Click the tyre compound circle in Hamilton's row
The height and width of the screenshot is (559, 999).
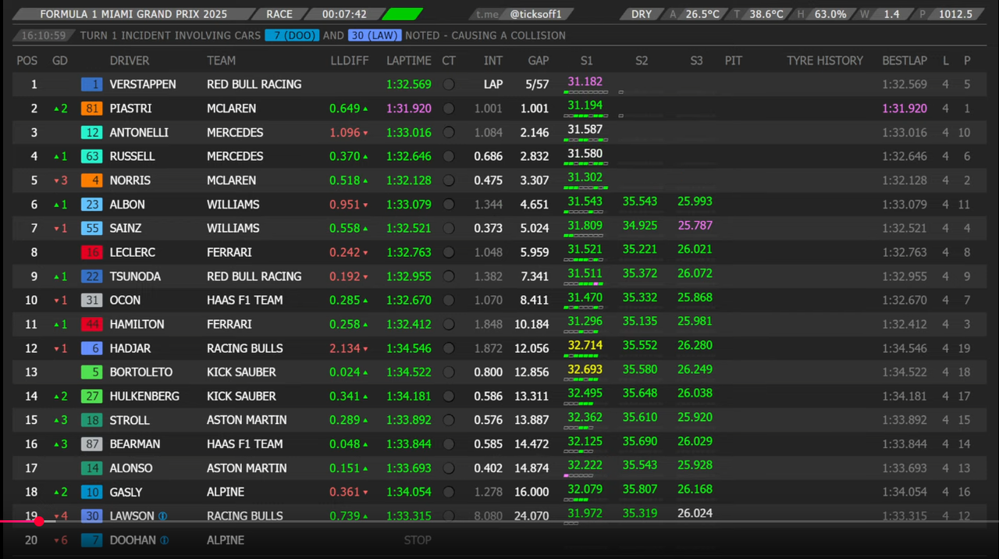click(449, 325)
